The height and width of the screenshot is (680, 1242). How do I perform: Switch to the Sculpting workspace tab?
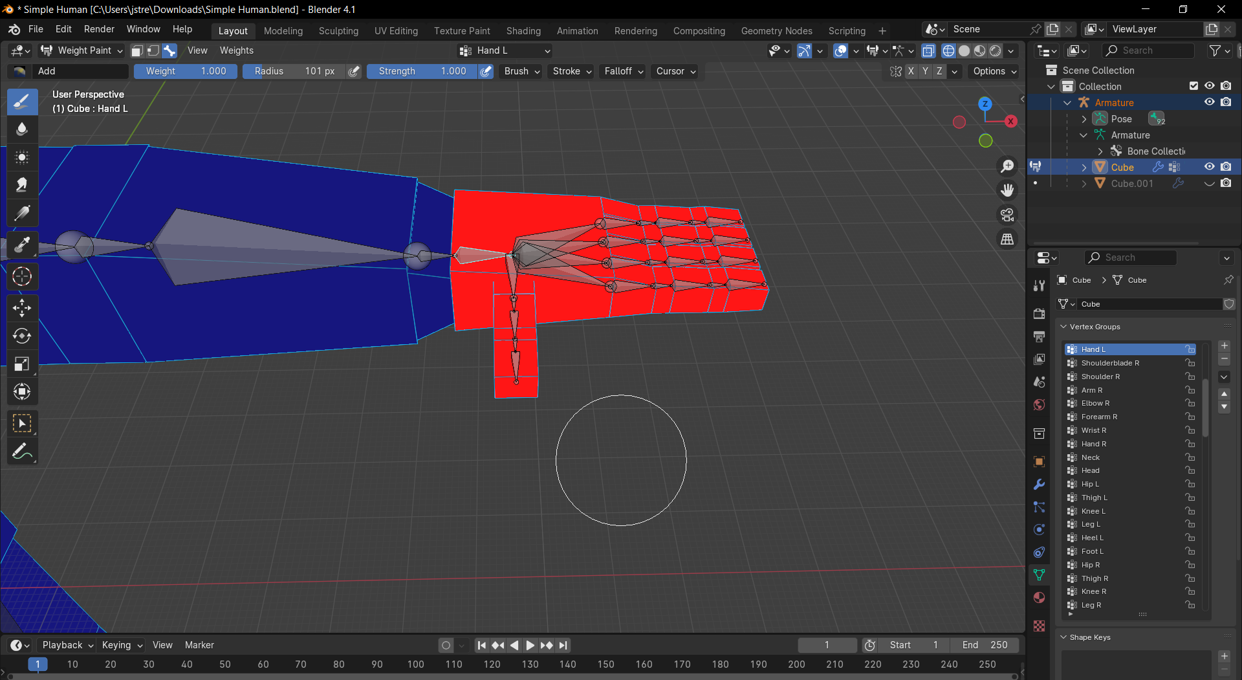[338, 31]
